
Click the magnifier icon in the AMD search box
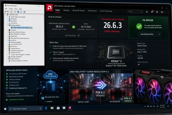pos(141,12)
